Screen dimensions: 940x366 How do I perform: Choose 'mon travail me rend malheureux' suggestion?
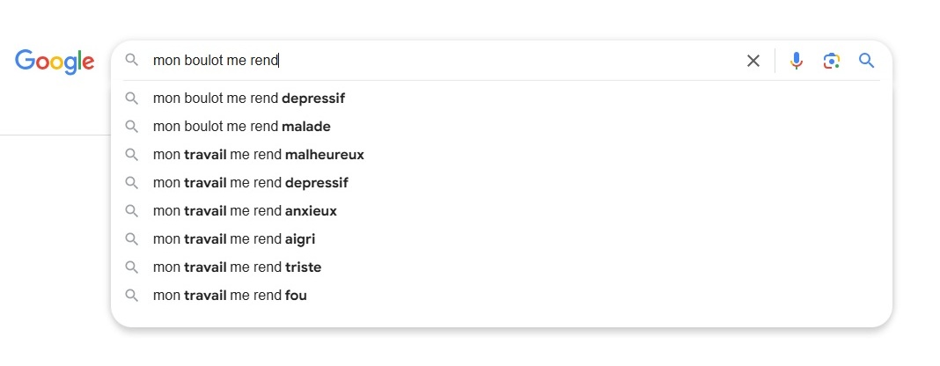(259, 155)
